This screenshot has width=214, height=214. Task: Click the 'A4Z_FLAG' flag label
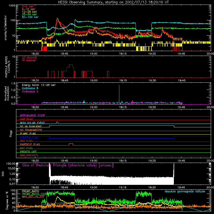(x=26, y=148)
